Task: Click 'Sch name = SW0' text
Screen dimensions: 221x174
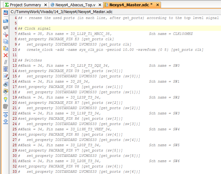Action: coord(164,65)
